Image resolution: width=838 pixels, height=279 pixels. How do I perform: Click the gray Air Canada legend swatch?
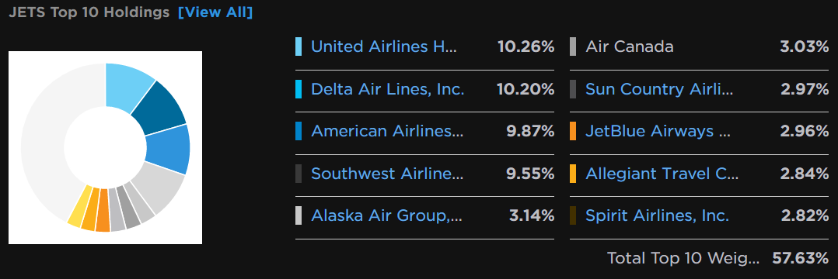573,46
